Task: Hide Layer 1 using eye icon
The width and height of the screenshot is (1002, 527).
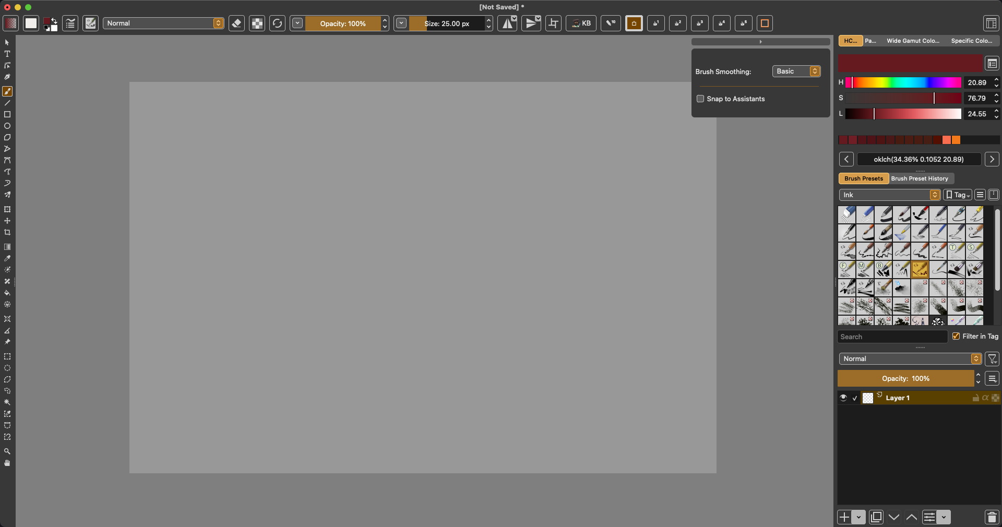Action: point(843,398)
